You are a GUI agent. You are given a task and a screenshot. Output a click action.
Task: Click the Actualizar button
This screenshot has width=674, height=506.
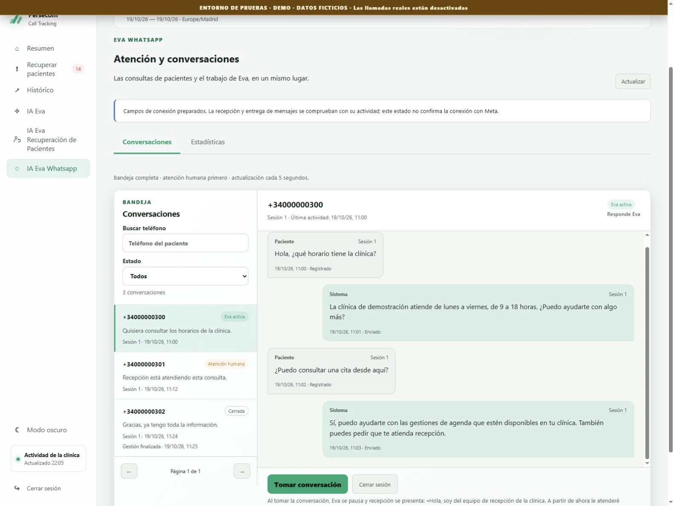[633, 81]
